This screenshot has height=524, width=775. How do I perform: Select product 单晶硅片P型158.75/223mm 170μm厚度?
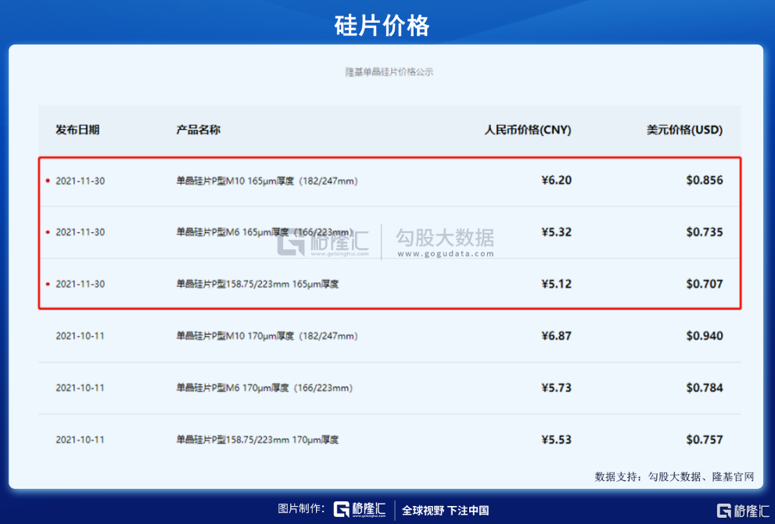coord(257,440)
